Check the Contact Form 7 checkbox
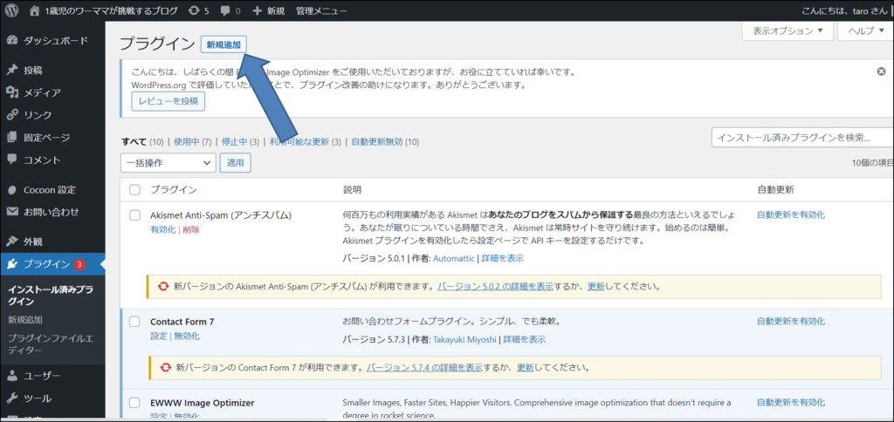 pos(134,322)
